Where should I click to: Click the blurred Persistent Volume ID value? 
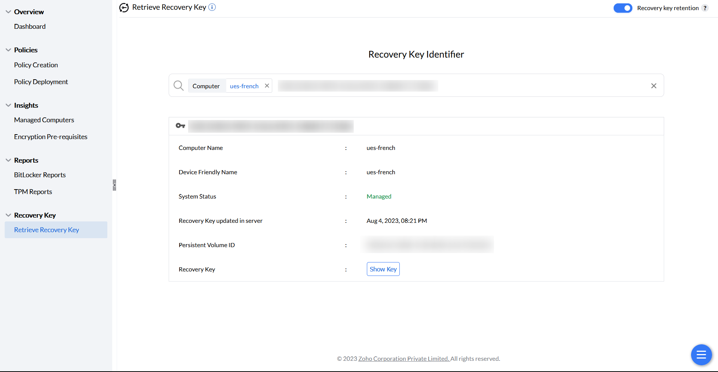pos(428,245)
